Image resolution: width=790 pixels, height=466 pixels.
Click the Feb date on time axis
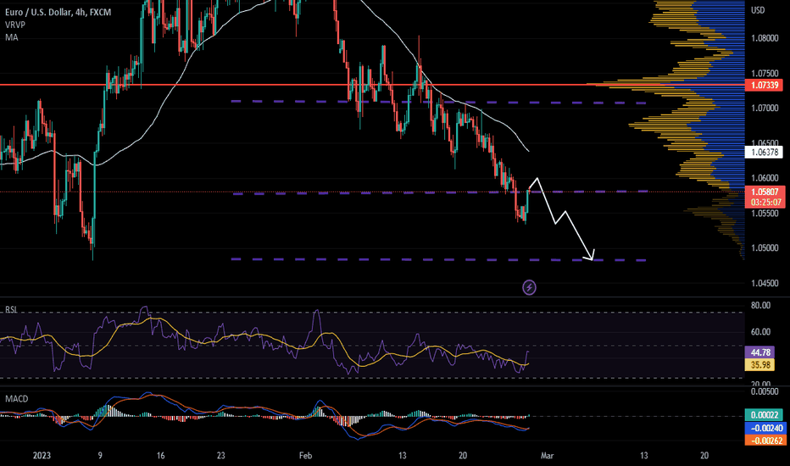[305, 456]
